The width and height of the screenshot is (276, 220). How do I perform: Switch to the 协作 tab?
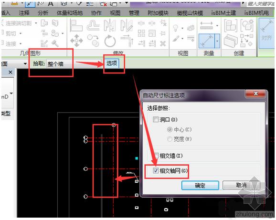pyautogui.click(x=96, y=13)
